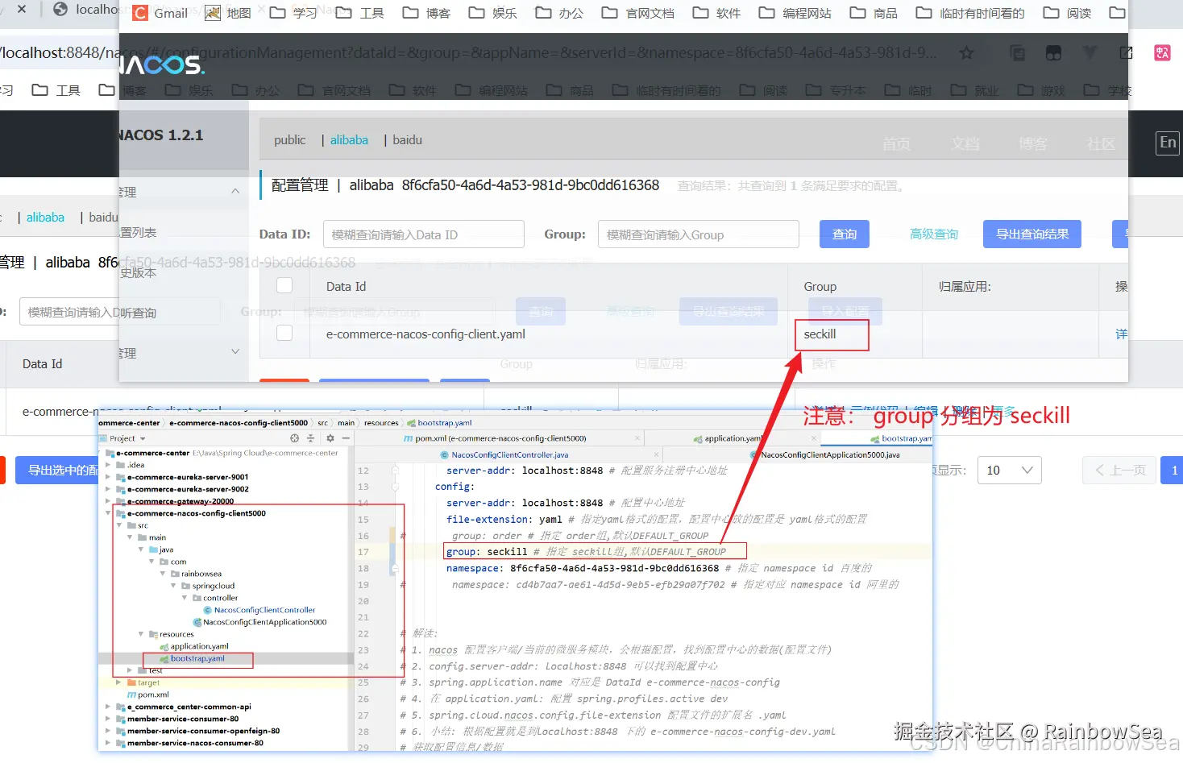
Task: Click the e-commerce-nacos-config-client.yaml Data Id text
Action: pyautogui.click(x=425, y=334)
